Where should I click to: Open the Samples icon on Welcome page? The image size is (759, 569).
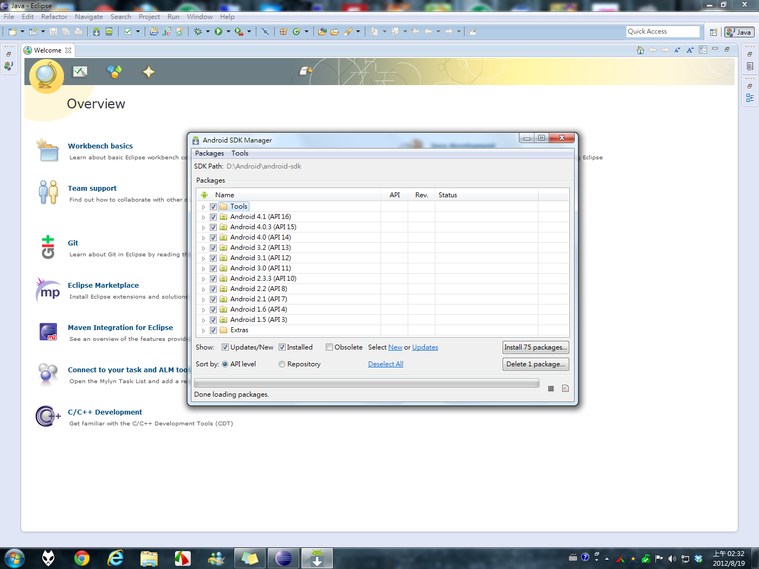114,72
